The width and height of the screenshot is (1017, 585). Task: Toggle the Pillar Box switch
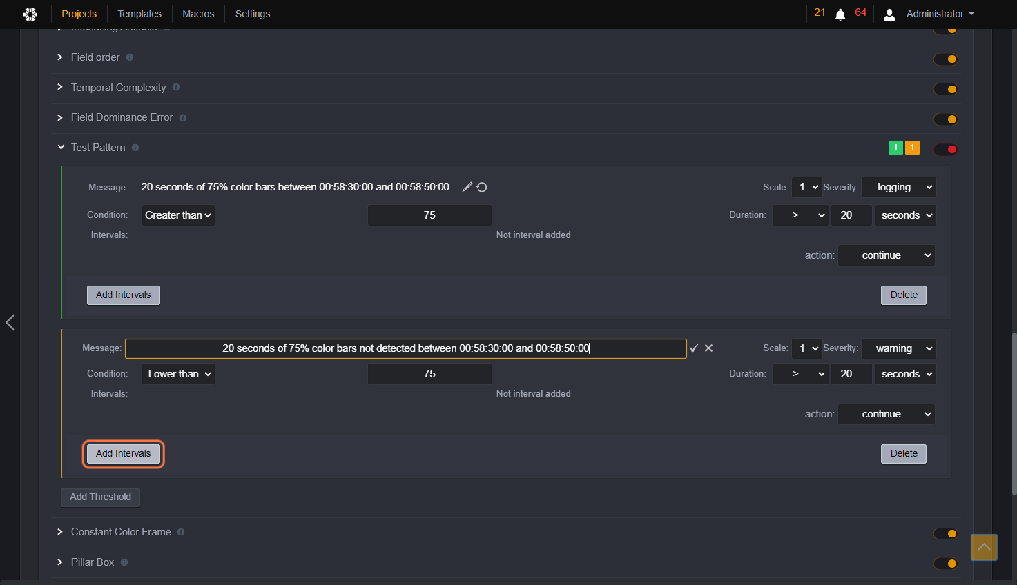pos(946,564)
